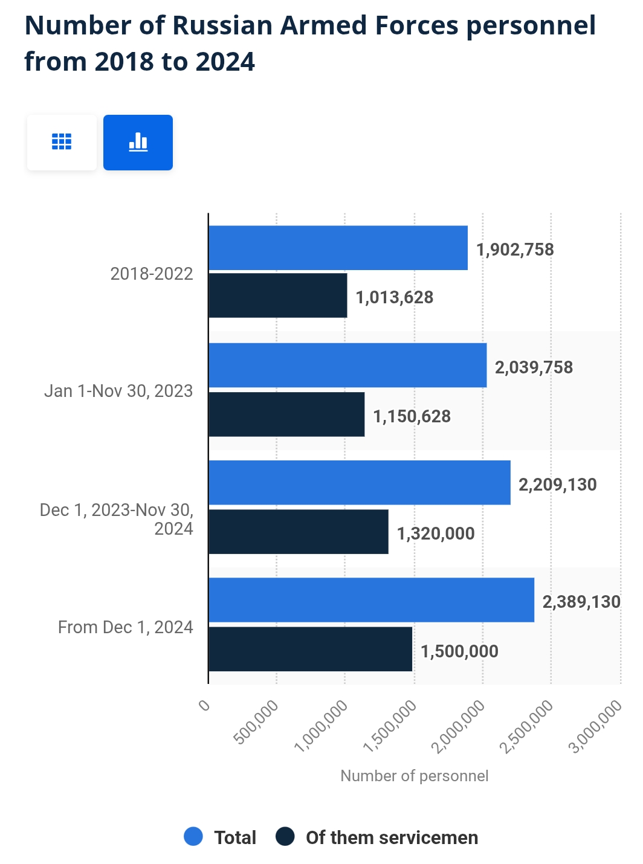Select the Dec 1, 2023-Nov 30, 2024 Total bar
Viewport: 643px width, 864px height.
click(360, 483)
